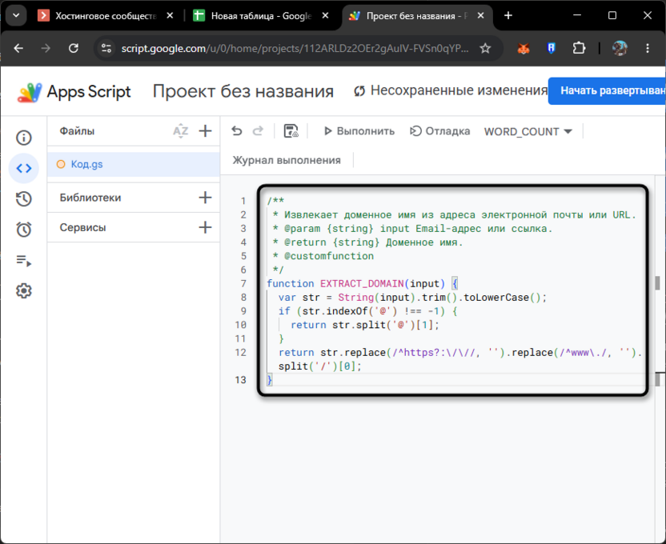Click the toLowerCase call on line 8
Screen dimensions: 666x544
[495, 298]
